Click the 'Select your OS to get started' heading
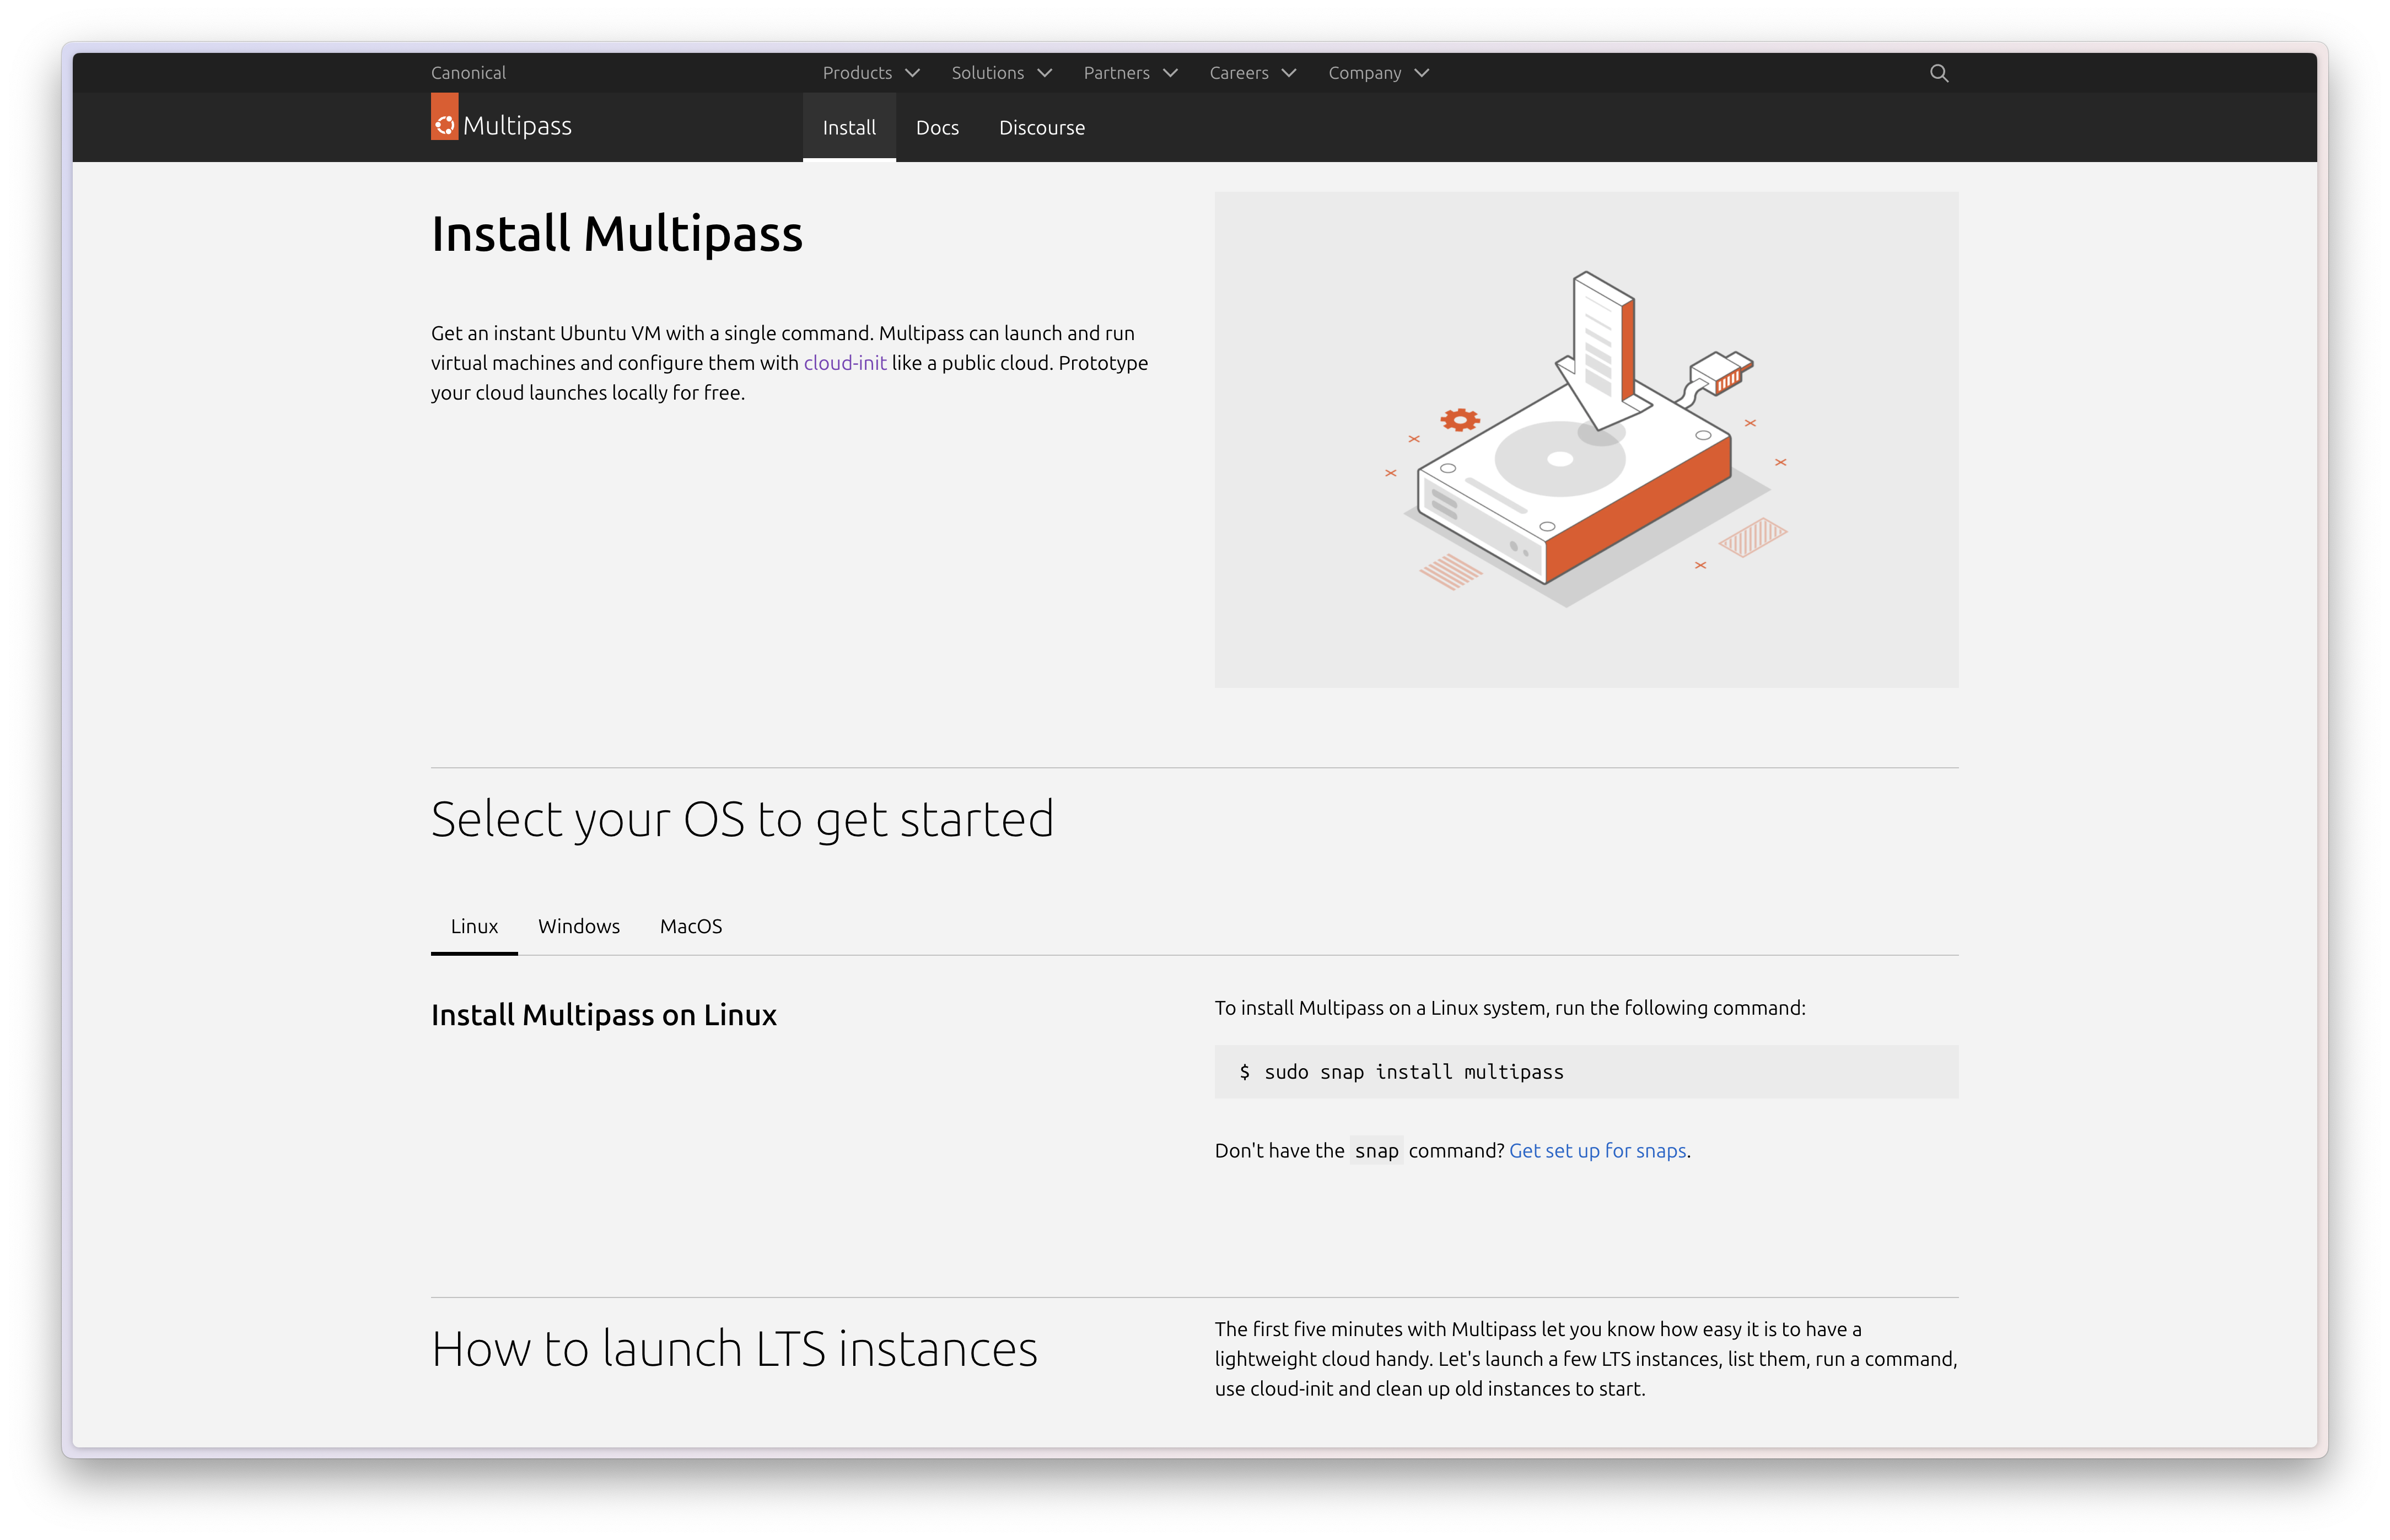Image resolution: width=2390 pixels, height=1540 pixels. (x=742, y=820)
